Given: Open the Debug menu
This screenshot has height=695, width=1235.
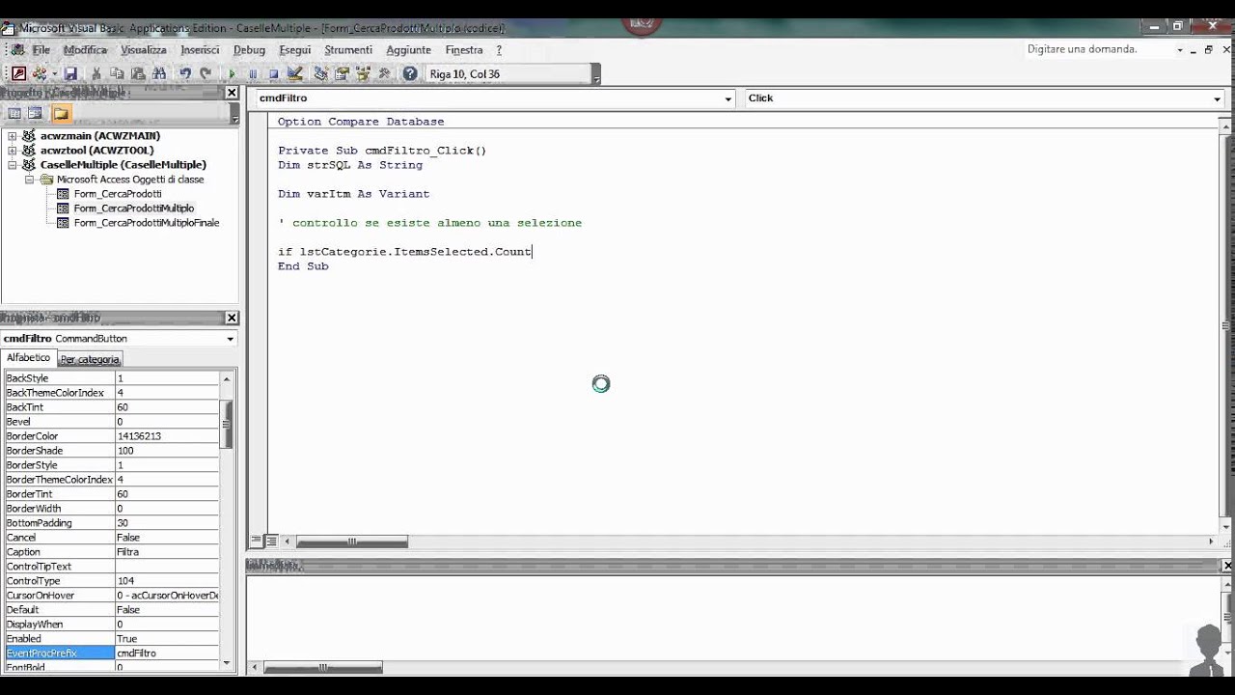Looking at the screenshot, I should click(x=249, y=49).
